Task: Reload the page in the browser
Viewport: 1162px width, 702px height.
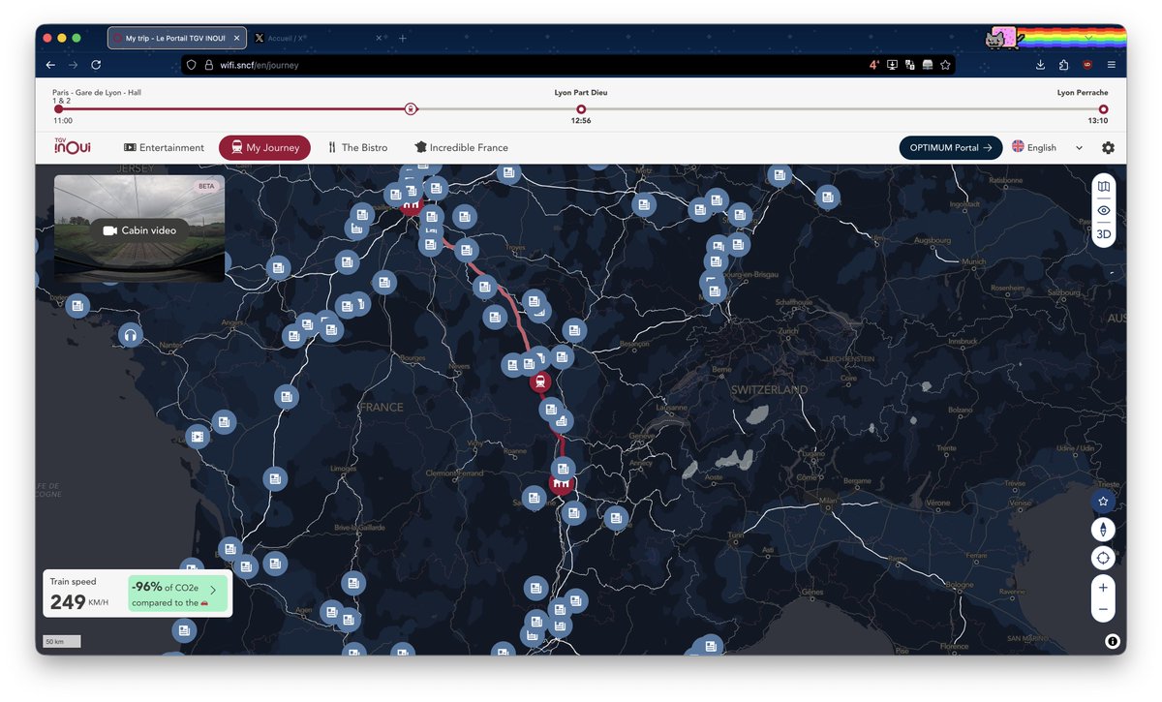Action: 96,65
